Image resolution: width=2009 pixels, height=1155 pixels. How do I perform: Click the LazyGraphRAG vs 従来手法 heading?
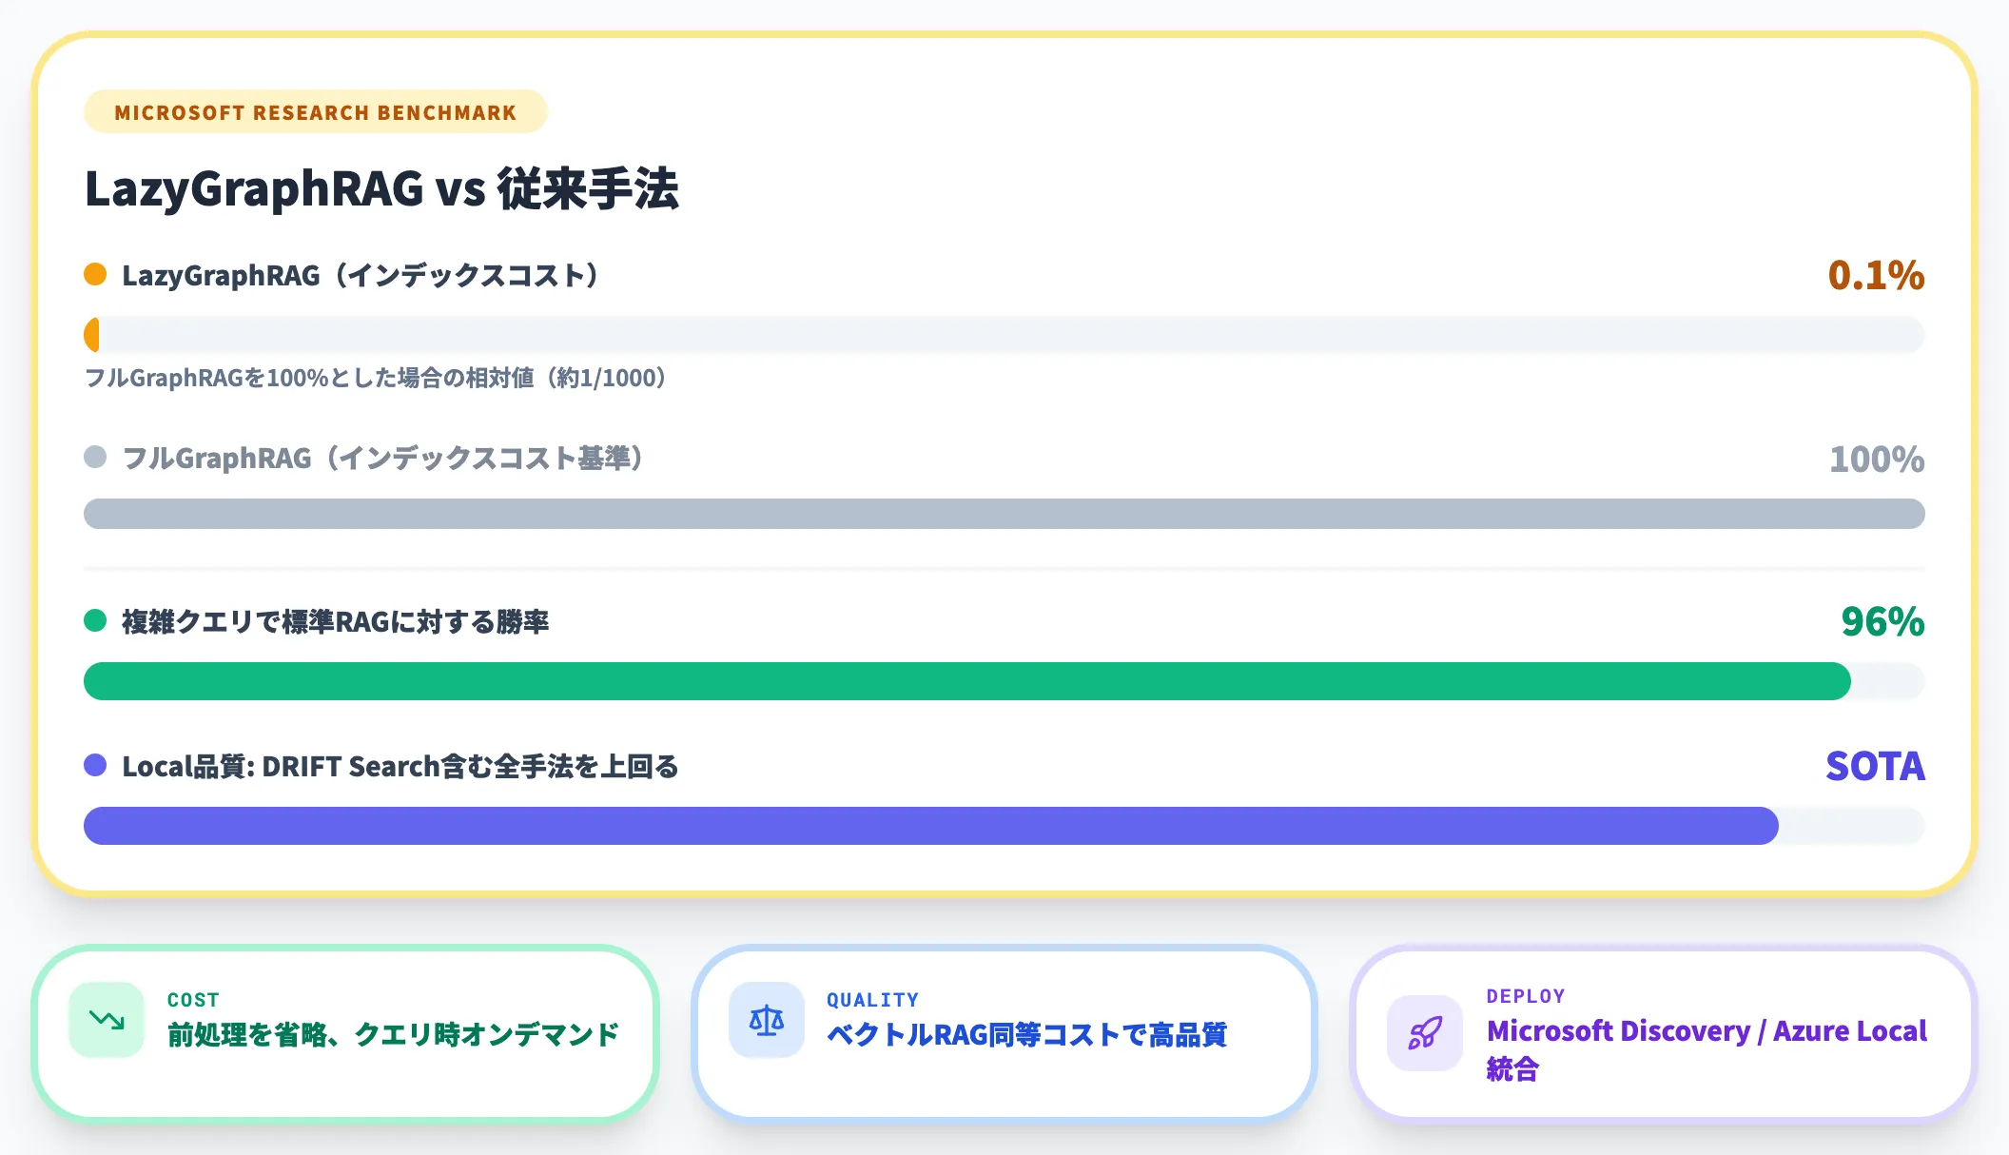point(381,188)
